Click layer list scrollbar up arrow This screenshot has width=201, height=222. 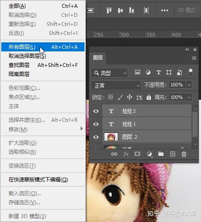tap(195, 109)
